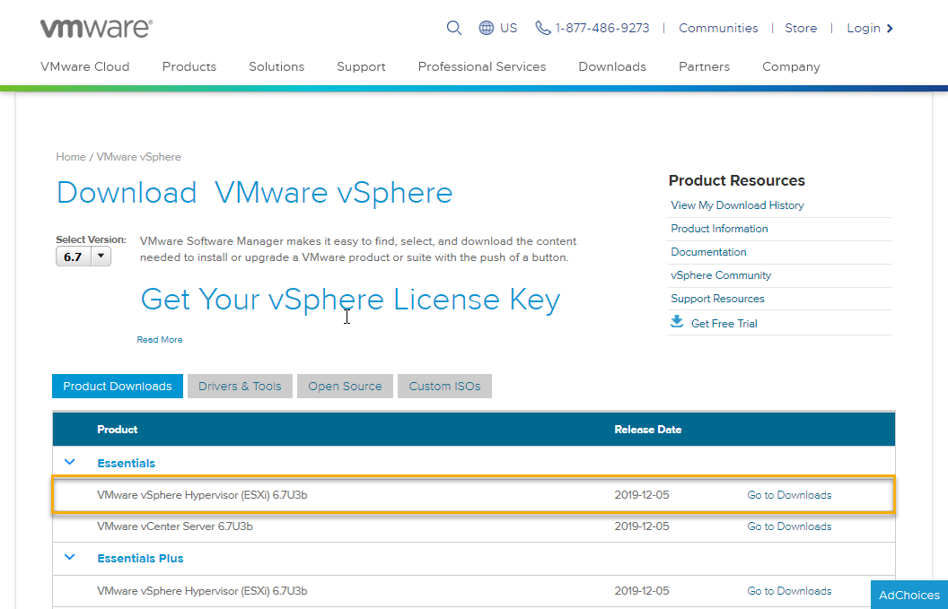Image resolution: width=948 pixels, height=609 pixels.
Task: Select the Product Downloads tab
Action: coord(118,386)
